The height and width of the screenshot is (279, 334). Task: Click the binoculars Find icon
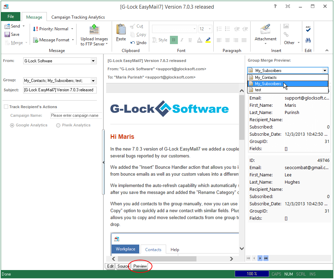308,40
